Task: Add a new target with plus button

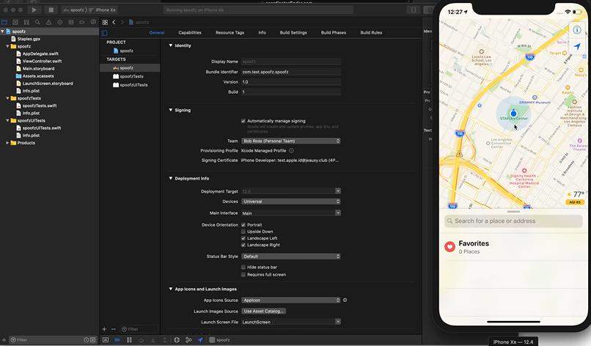Action: point(104,329)
